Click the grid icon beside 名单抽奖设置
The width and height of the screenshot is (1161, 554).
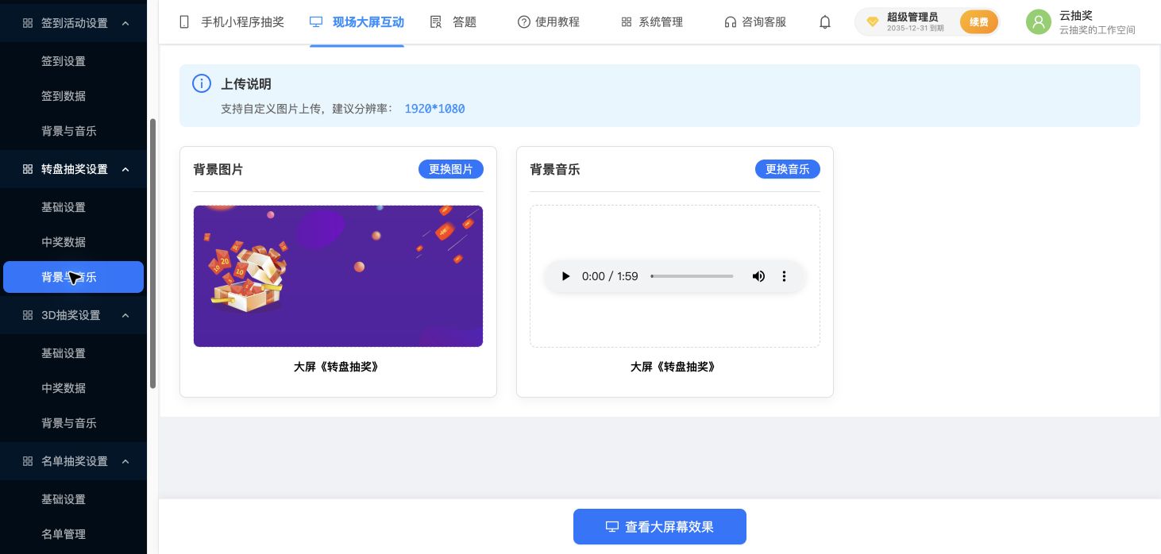coord(28,461)
